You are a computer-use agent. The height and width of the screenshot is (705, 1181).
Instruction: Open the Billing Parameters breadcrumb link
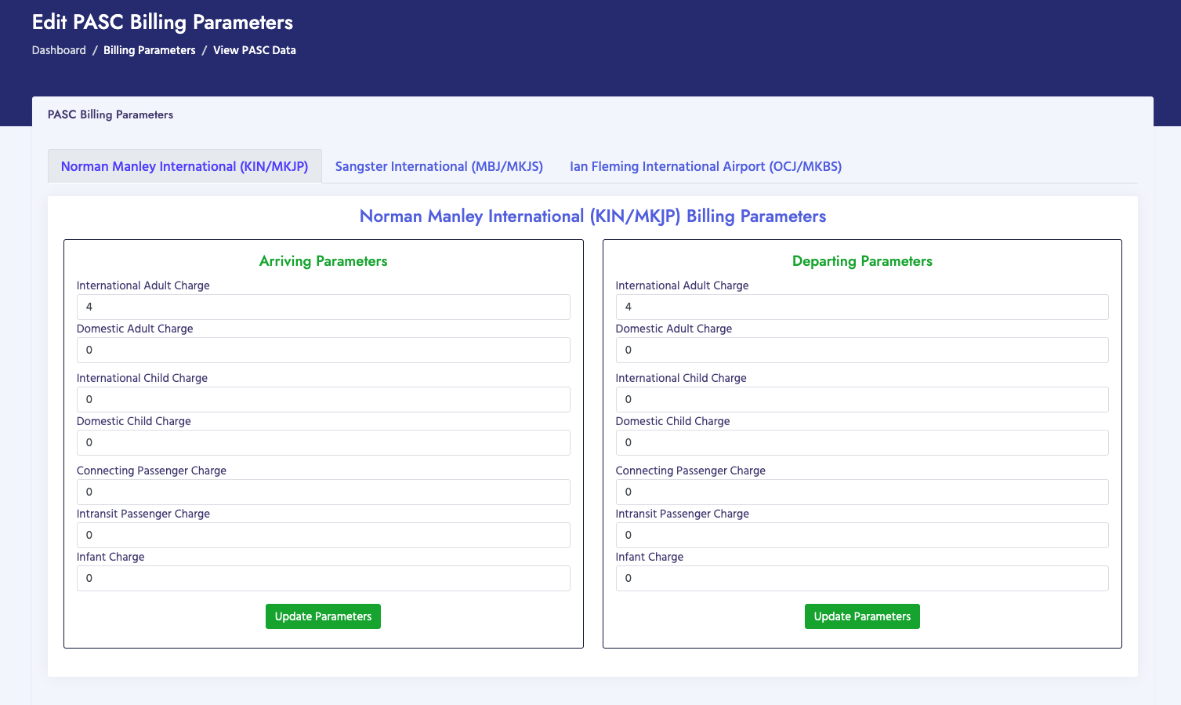[x=149, y=49]
